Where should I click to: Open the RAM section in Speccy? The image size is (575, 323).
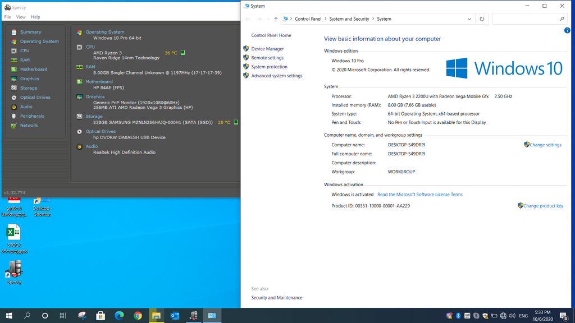click(x=25, y=60)
